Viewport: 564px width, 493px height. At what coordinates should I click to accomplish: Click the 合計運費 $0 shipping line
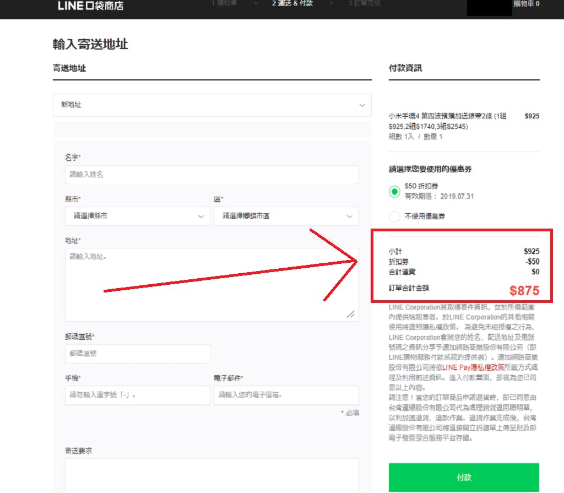click(464, 272)
